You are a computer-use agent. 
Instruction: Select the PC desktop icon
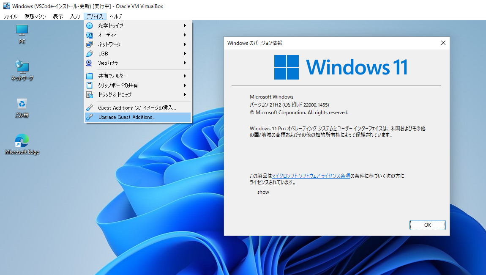pyautogui.click(x=22, y=34)
